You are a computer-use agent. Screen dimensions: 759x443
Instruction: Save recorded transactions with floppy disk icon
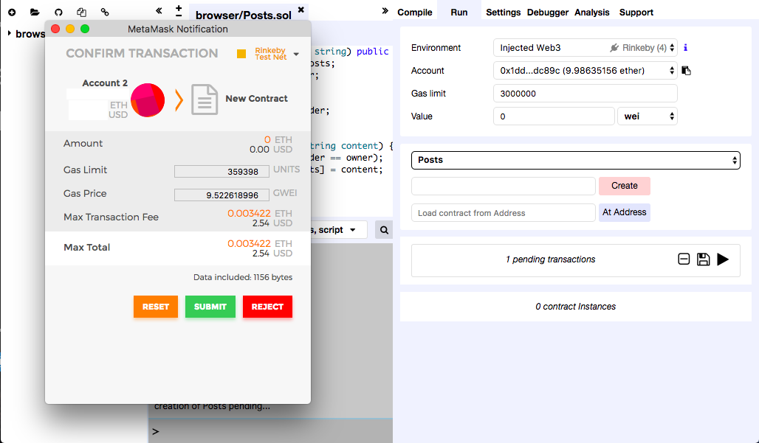coord(703,259)
